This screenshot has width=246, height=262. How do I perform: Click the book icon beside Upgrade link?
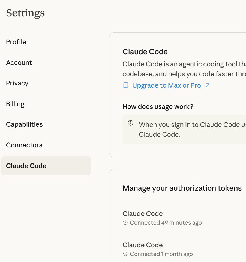[125, 85]
